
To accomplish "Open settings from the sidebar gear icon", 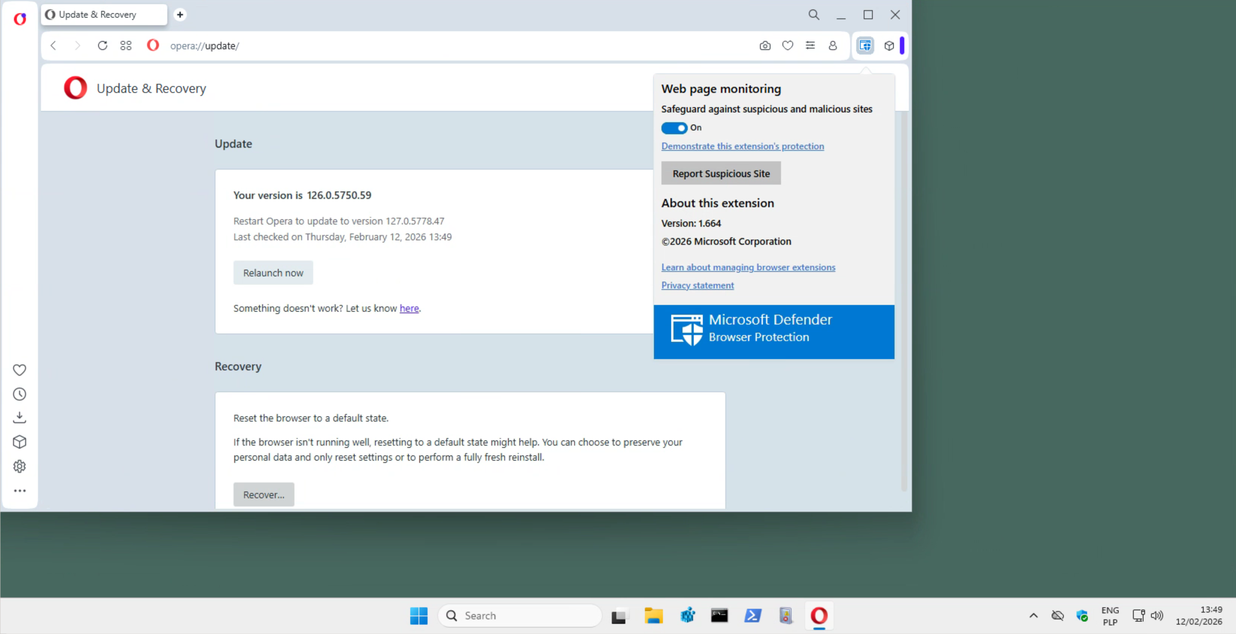I will click(20, 467).
